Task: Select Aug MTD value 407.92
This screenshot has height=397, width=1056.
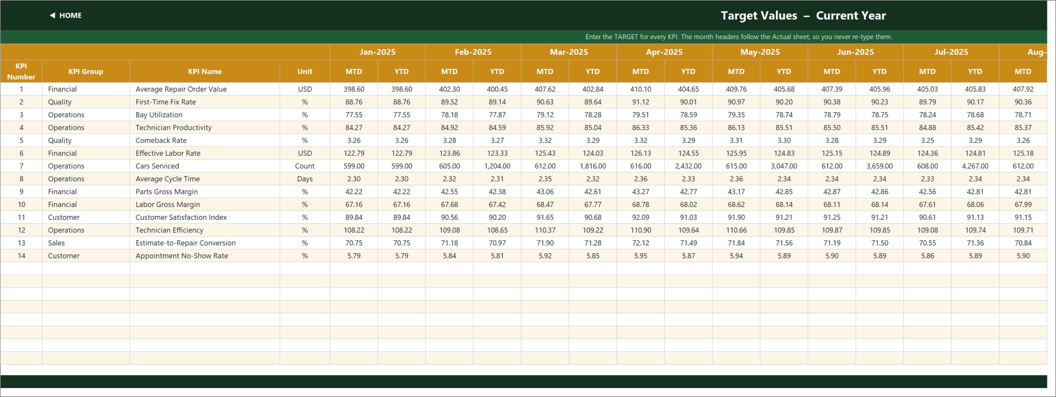Action: (x=1023, y=89)
